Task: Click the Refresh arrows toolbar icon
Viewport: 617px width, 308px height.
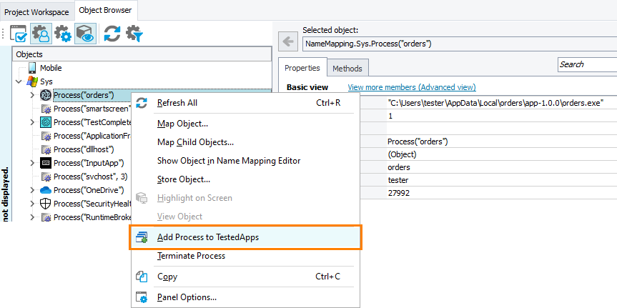Action: 112,34
